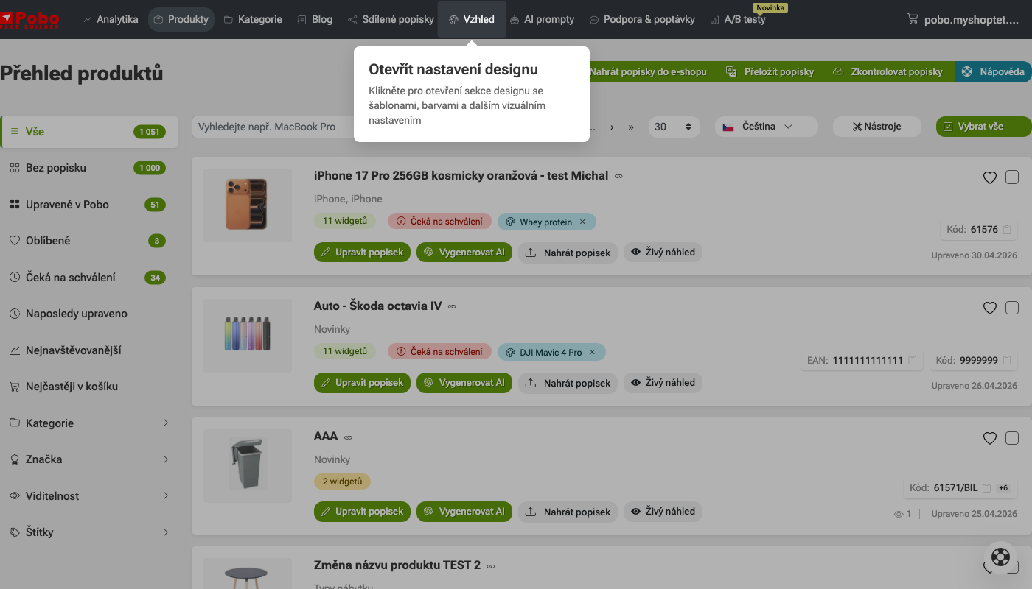Click the product search field
Viewport: 1032px width, 589px height.
[273, 127]
